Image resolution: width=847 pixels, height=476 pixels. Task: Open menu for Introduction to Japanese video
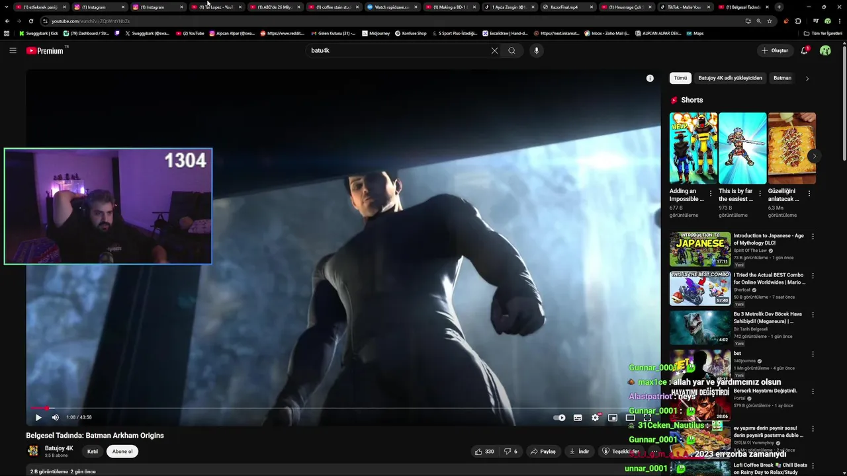click(x=813, y=236)
